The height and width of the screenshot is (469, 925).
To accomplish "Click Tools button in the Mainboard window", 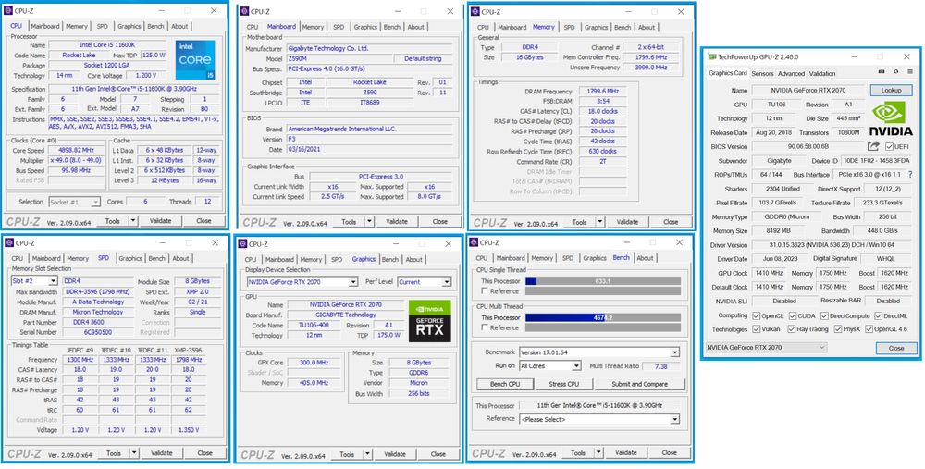I will [x=349, y=222].
